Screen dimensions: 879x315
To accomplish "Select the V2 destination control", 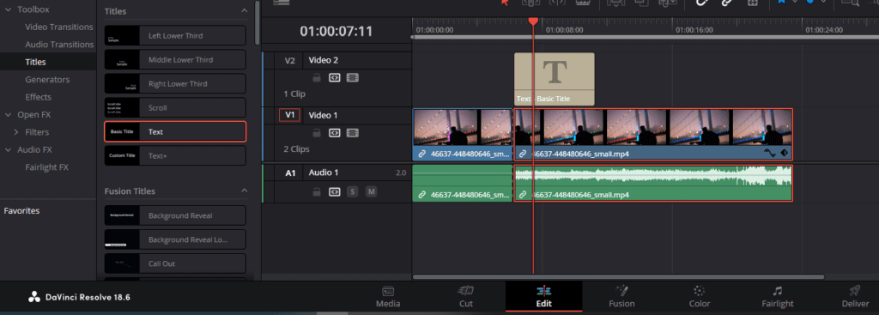I will pyautogui.click(x=289, y=61).
